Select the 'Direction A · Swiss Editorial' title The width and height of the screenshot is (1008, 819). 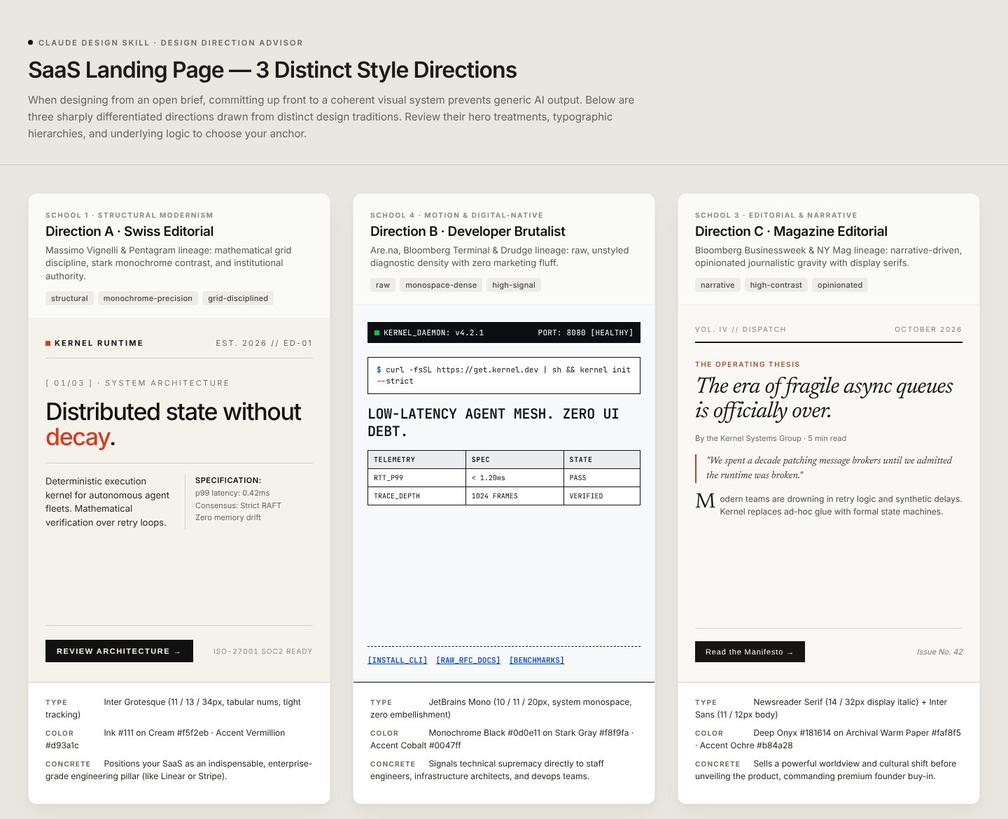[129, 231]
